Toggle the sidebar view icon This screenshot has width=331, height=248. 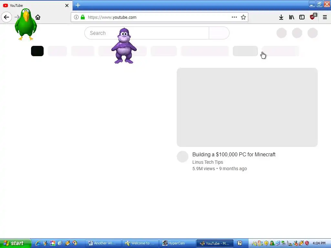(302, 17)
